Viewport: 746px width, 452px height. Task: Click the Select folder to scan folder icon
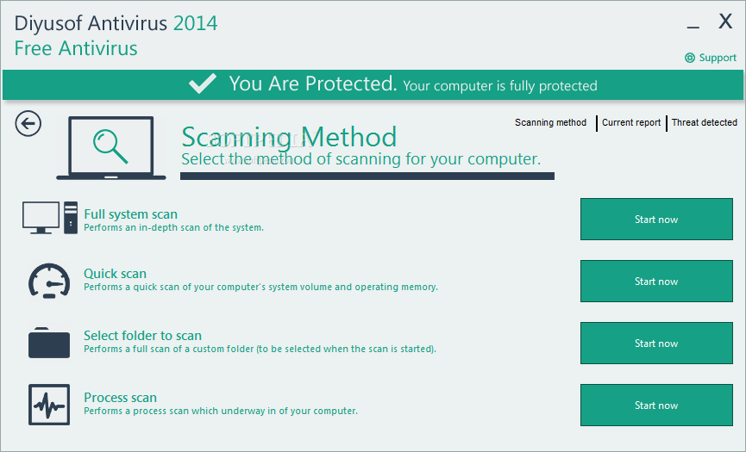(49, 343)
